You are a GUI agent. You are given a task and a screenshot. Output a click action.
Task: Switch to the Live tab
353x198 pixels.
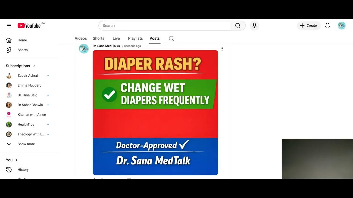[116, 38]
